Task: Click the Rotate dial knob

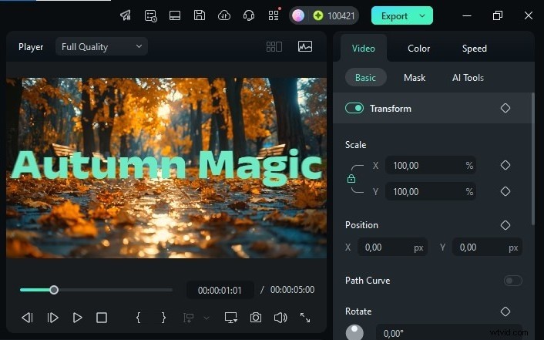Action: tap(354, 332)
